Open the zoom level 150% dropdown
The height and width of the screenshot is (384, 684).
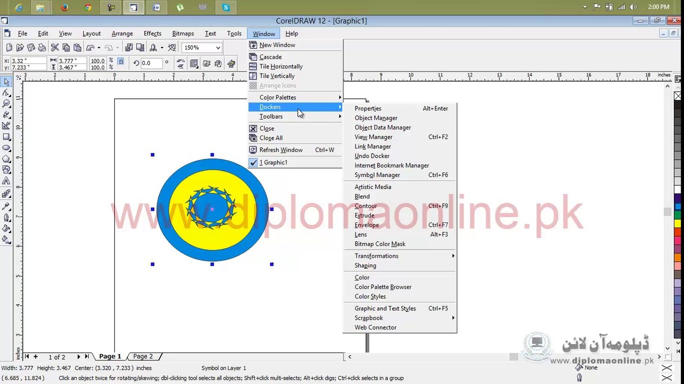tap(218, 47)
